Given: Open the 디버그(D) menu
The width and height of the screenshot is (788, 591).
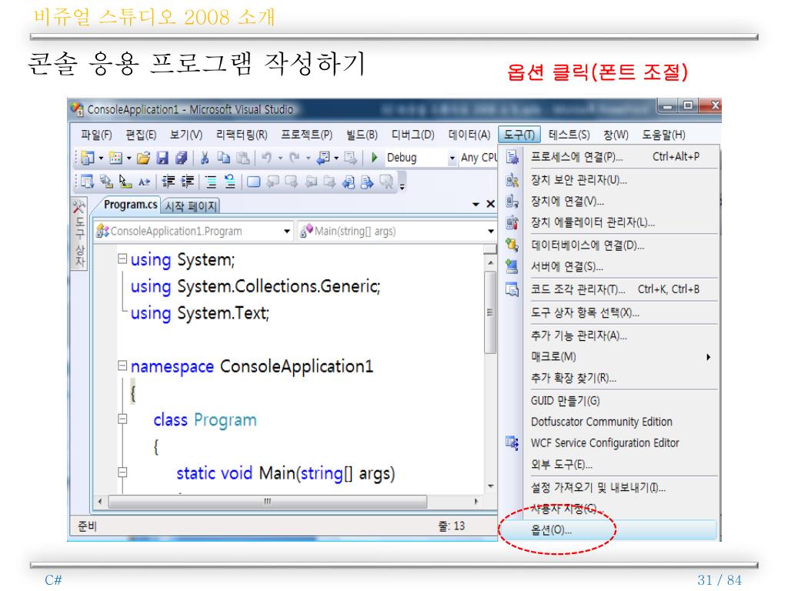Looking at the screenshot, I should (412, 135).
